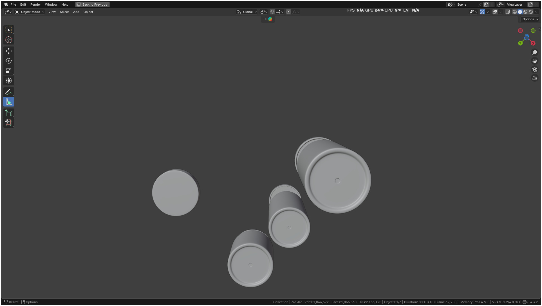Enable proportional editing toggle

point(288,12)
